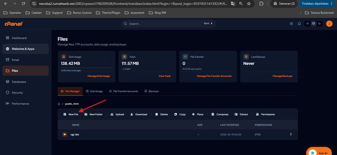This screenshot has width=337, height=155.
Task: Open the browser extensions puzzle icon
Action: [261, 4]
